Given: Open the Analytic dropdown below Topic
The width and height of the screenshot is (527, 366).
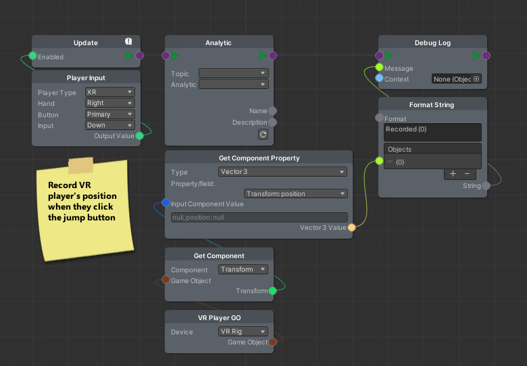Looking at the screenshot, I should 234,84.
